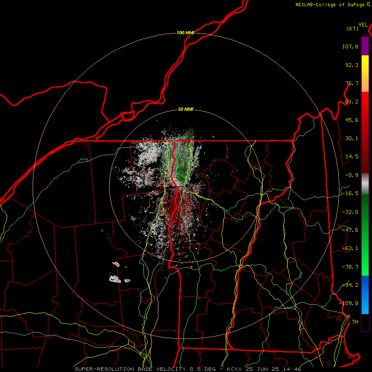Image resolution: width=372 pixels, height=372 pixels.
Task: Select the 14.5 scale value
Action: pos(352,157)
